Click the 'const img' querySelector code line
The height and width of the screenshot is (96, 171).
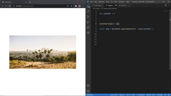[x=126, y=29]
